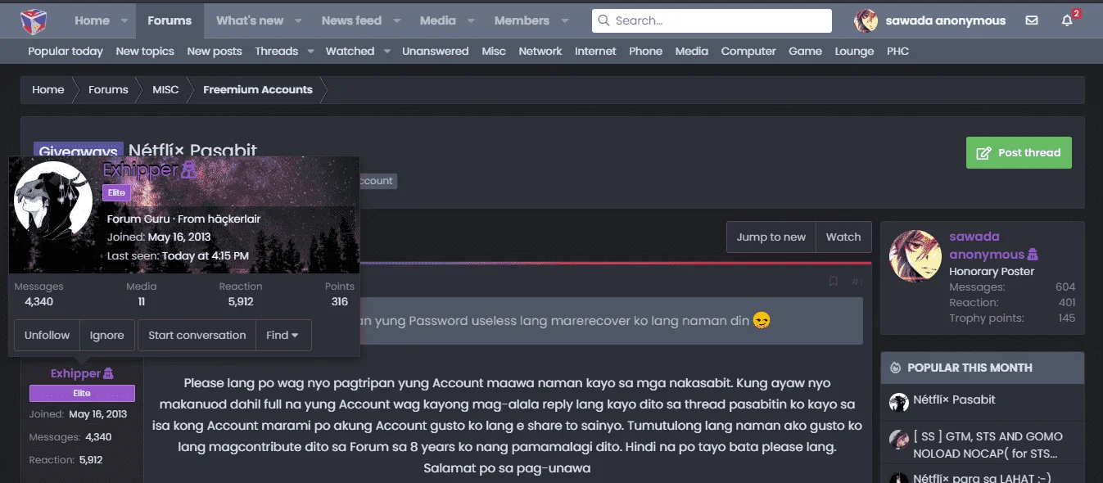Open Network sub-navigation link

tap(540, 51)
